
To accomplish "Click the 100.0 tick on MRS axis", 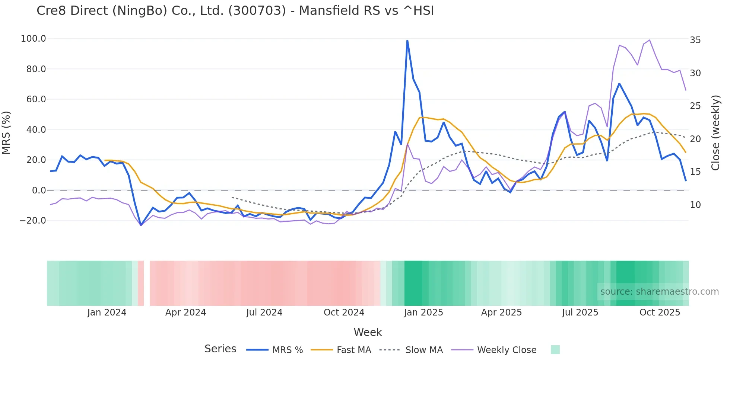I will click(x=34, y=39).
